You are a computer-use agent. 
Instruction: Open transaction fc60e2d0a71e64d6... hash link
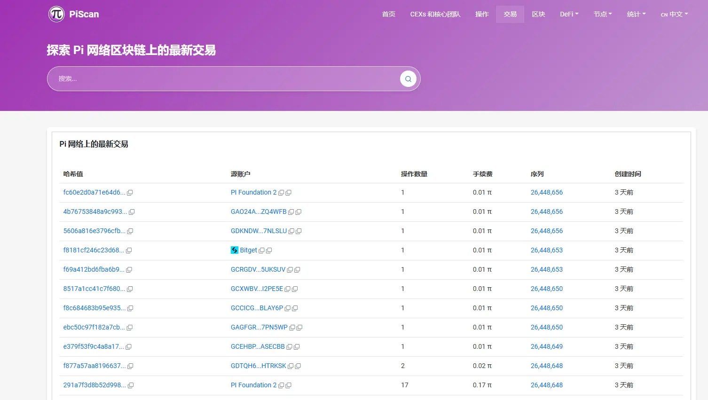coord(94,192)
